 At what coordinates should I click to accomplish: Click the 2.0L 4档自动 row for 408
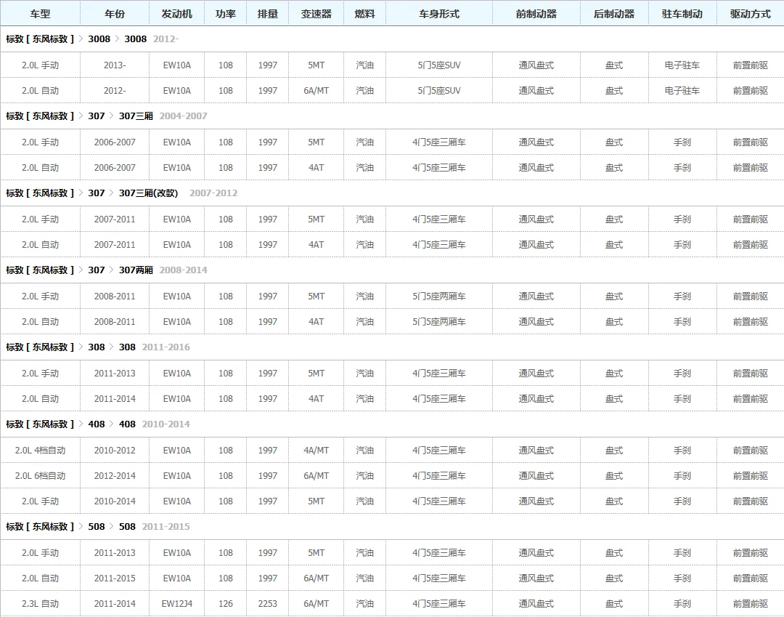[x=392, y=451]
